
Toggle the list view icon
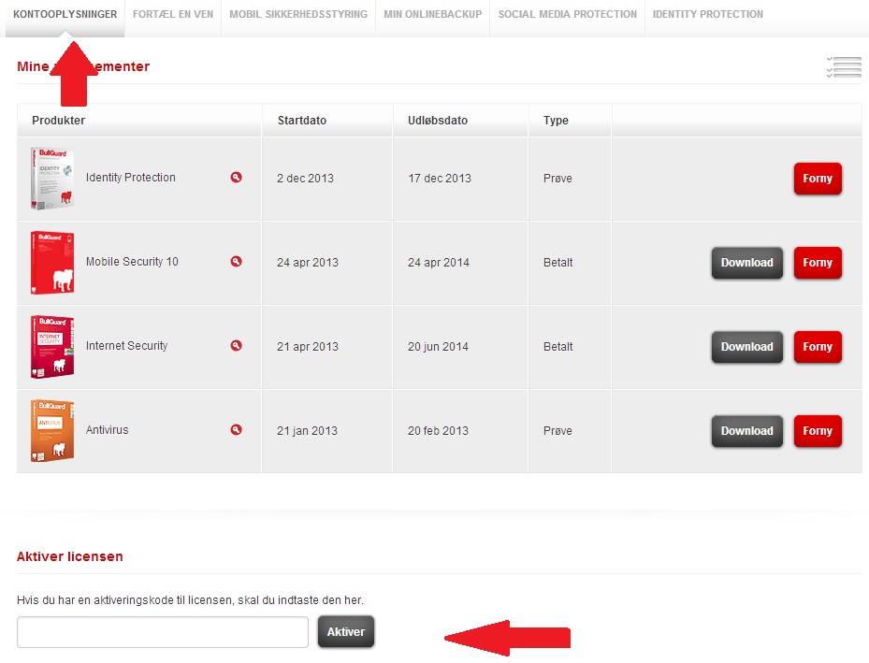coord(844,67)
